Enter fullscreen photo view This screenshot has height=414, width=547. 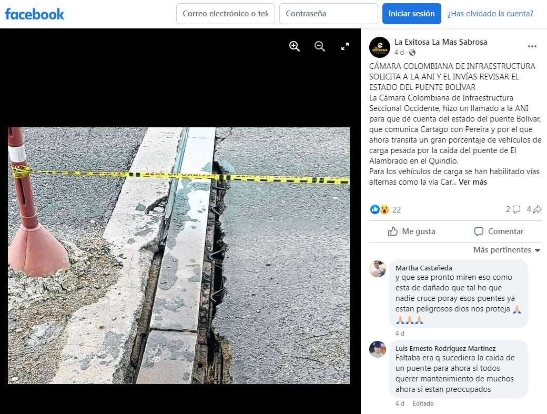[345, 46]
